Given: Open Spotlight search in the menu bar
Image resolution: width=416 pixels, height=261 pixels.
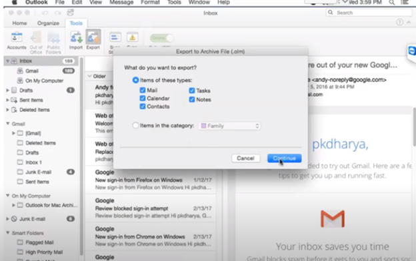Looking at the screenshot, I should [391, 3].
